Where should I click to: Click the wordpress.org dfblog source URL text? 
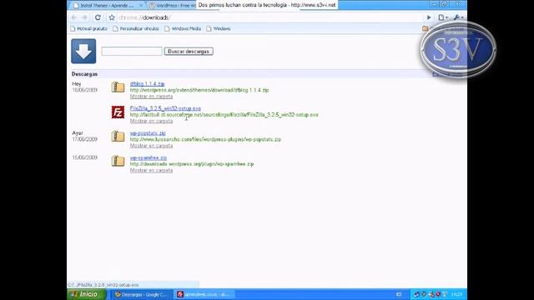click(199, 90)
